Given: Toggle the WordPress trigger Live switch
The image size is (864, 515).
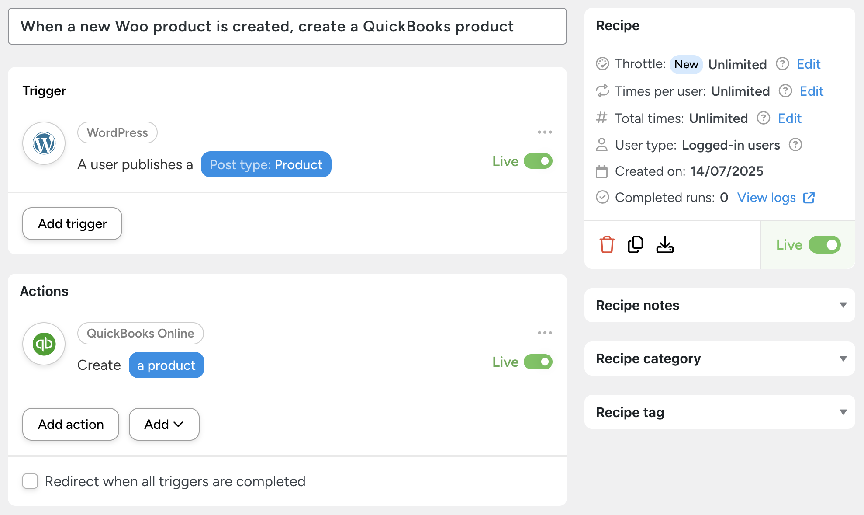Looking at the screenshot, I should 538,161.
